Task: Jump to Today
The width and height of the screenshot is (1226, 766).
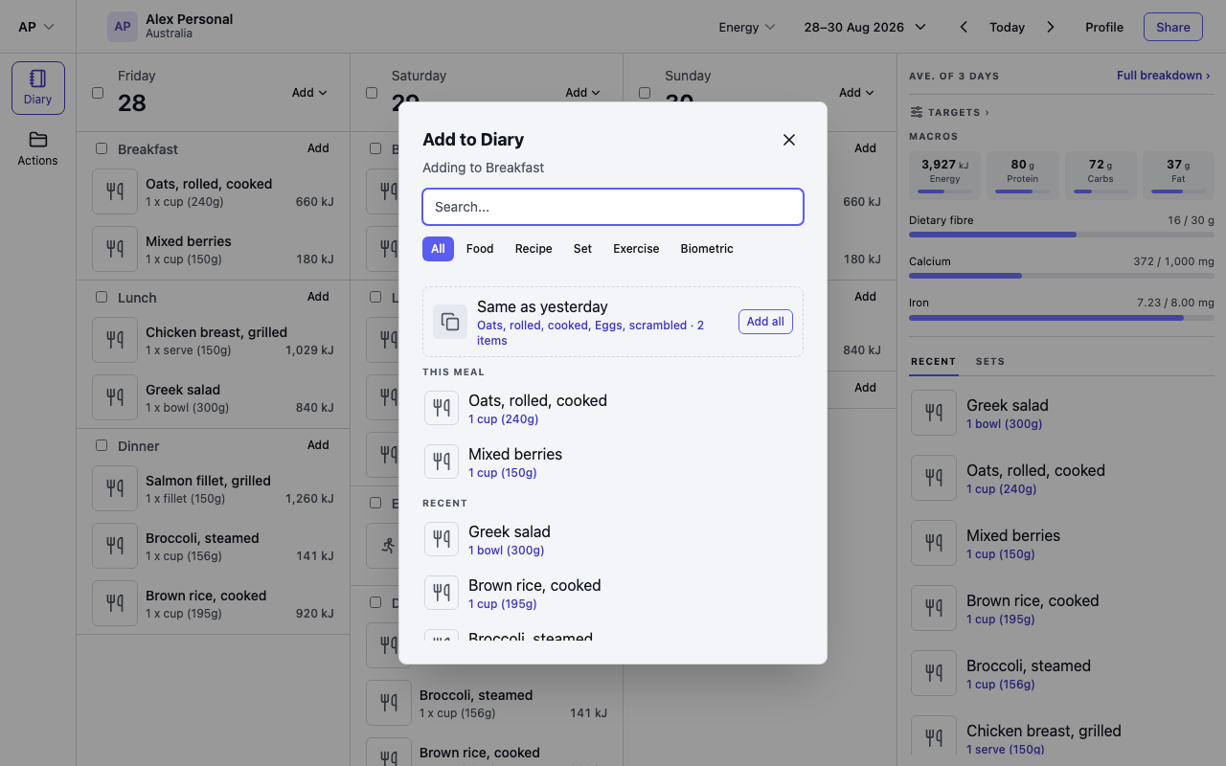Action: [x=1007, y=27]
